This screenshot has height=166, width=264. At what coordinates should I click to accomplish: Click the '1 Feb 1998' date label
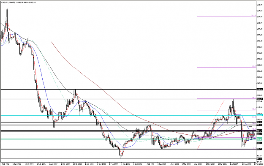[x=150, y=163]
